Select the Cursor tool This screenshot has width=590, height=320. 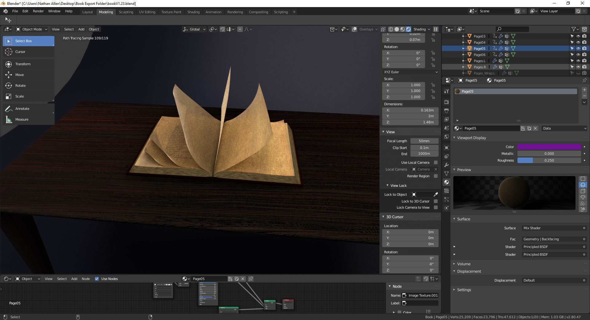point(29,52)
